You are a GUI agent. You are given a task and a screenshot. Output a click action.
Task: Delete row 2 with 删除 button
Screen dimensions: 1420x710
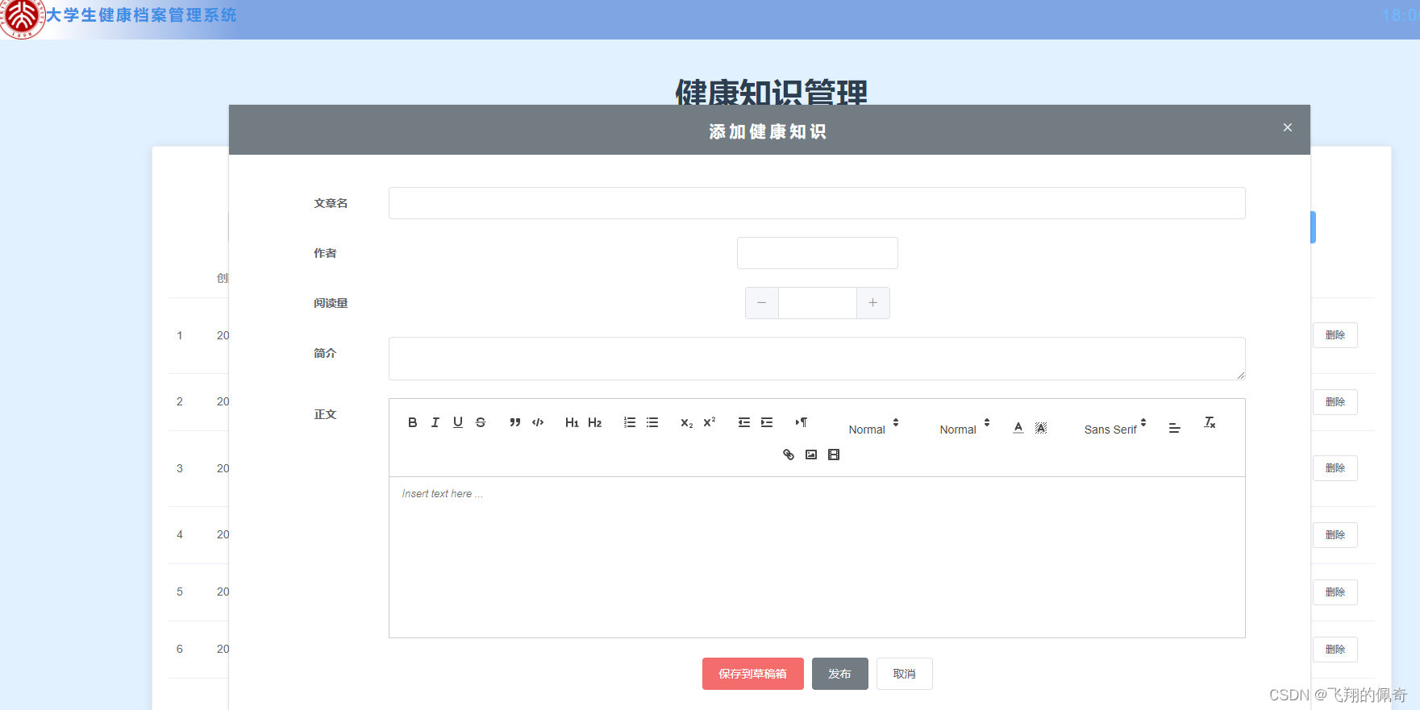[x=1335, y=402]
